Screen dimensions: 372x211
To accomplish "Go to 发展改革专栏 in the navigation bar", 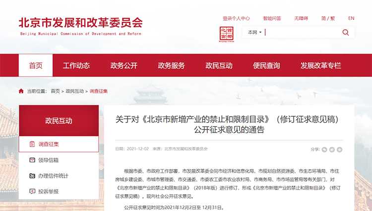I will 320,66.
